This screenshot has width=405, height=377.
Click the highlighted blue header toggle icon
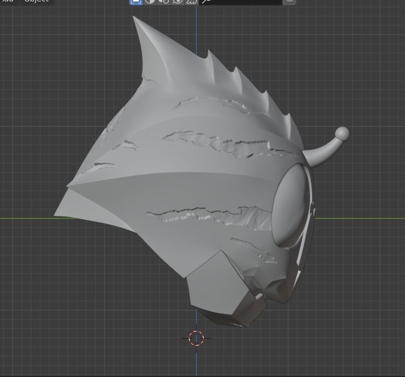136,2
